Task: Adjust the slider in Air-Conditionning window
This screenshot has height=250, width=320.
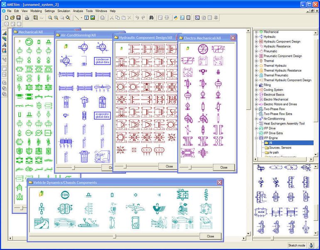Action: (73, 168)
